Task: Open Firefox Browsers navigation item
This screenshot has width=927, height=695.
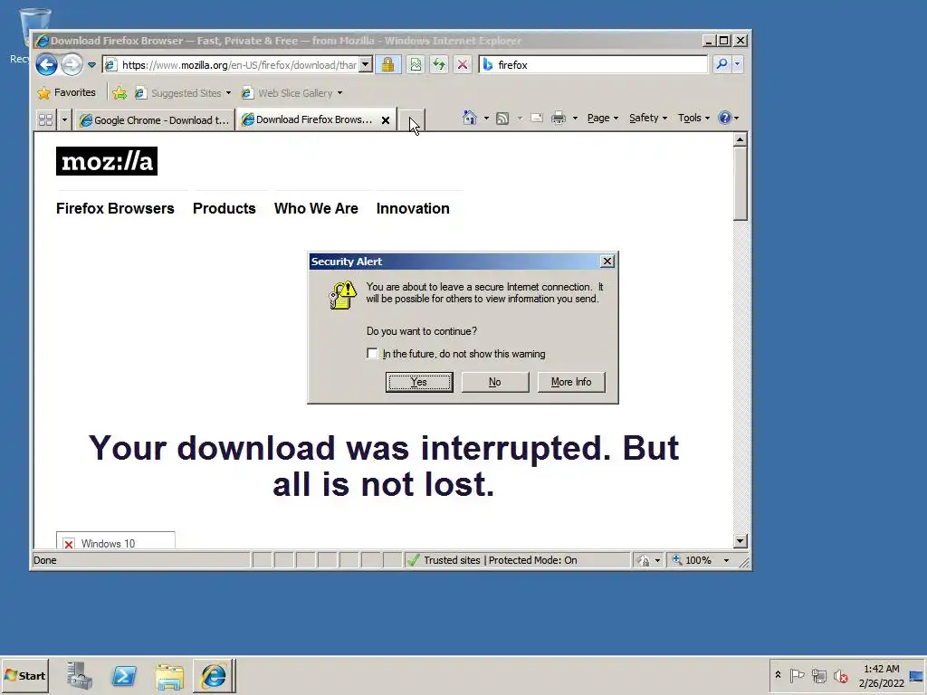Action: [115, 209]
